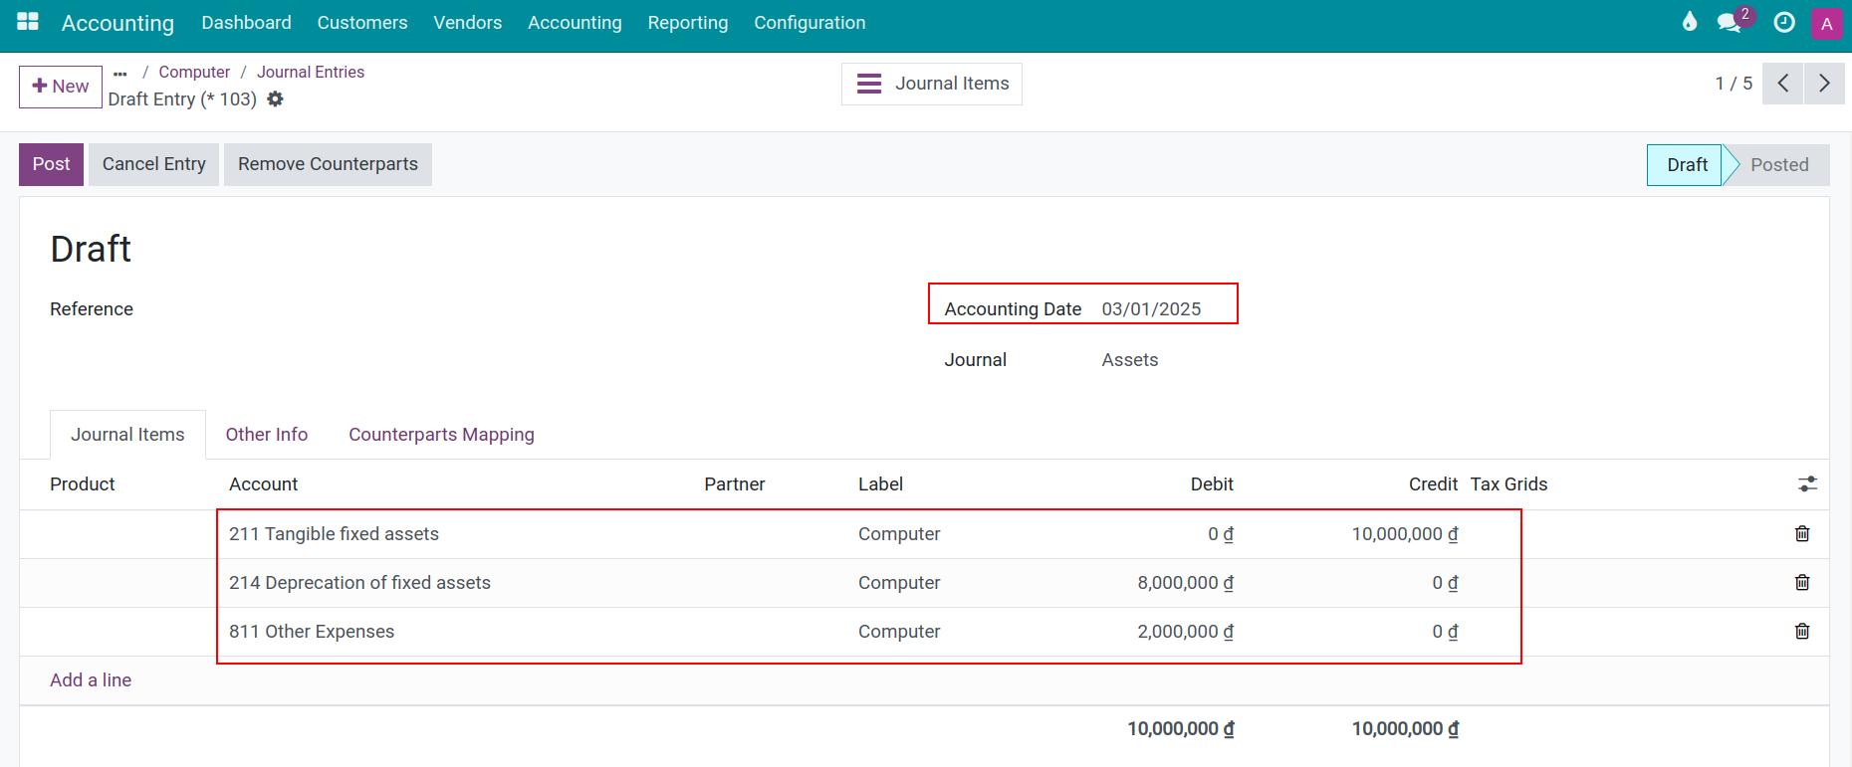Screen dimensions: 1852x767
Task: Click the gear icon beside Draft Entry
Action: (276, 99)
